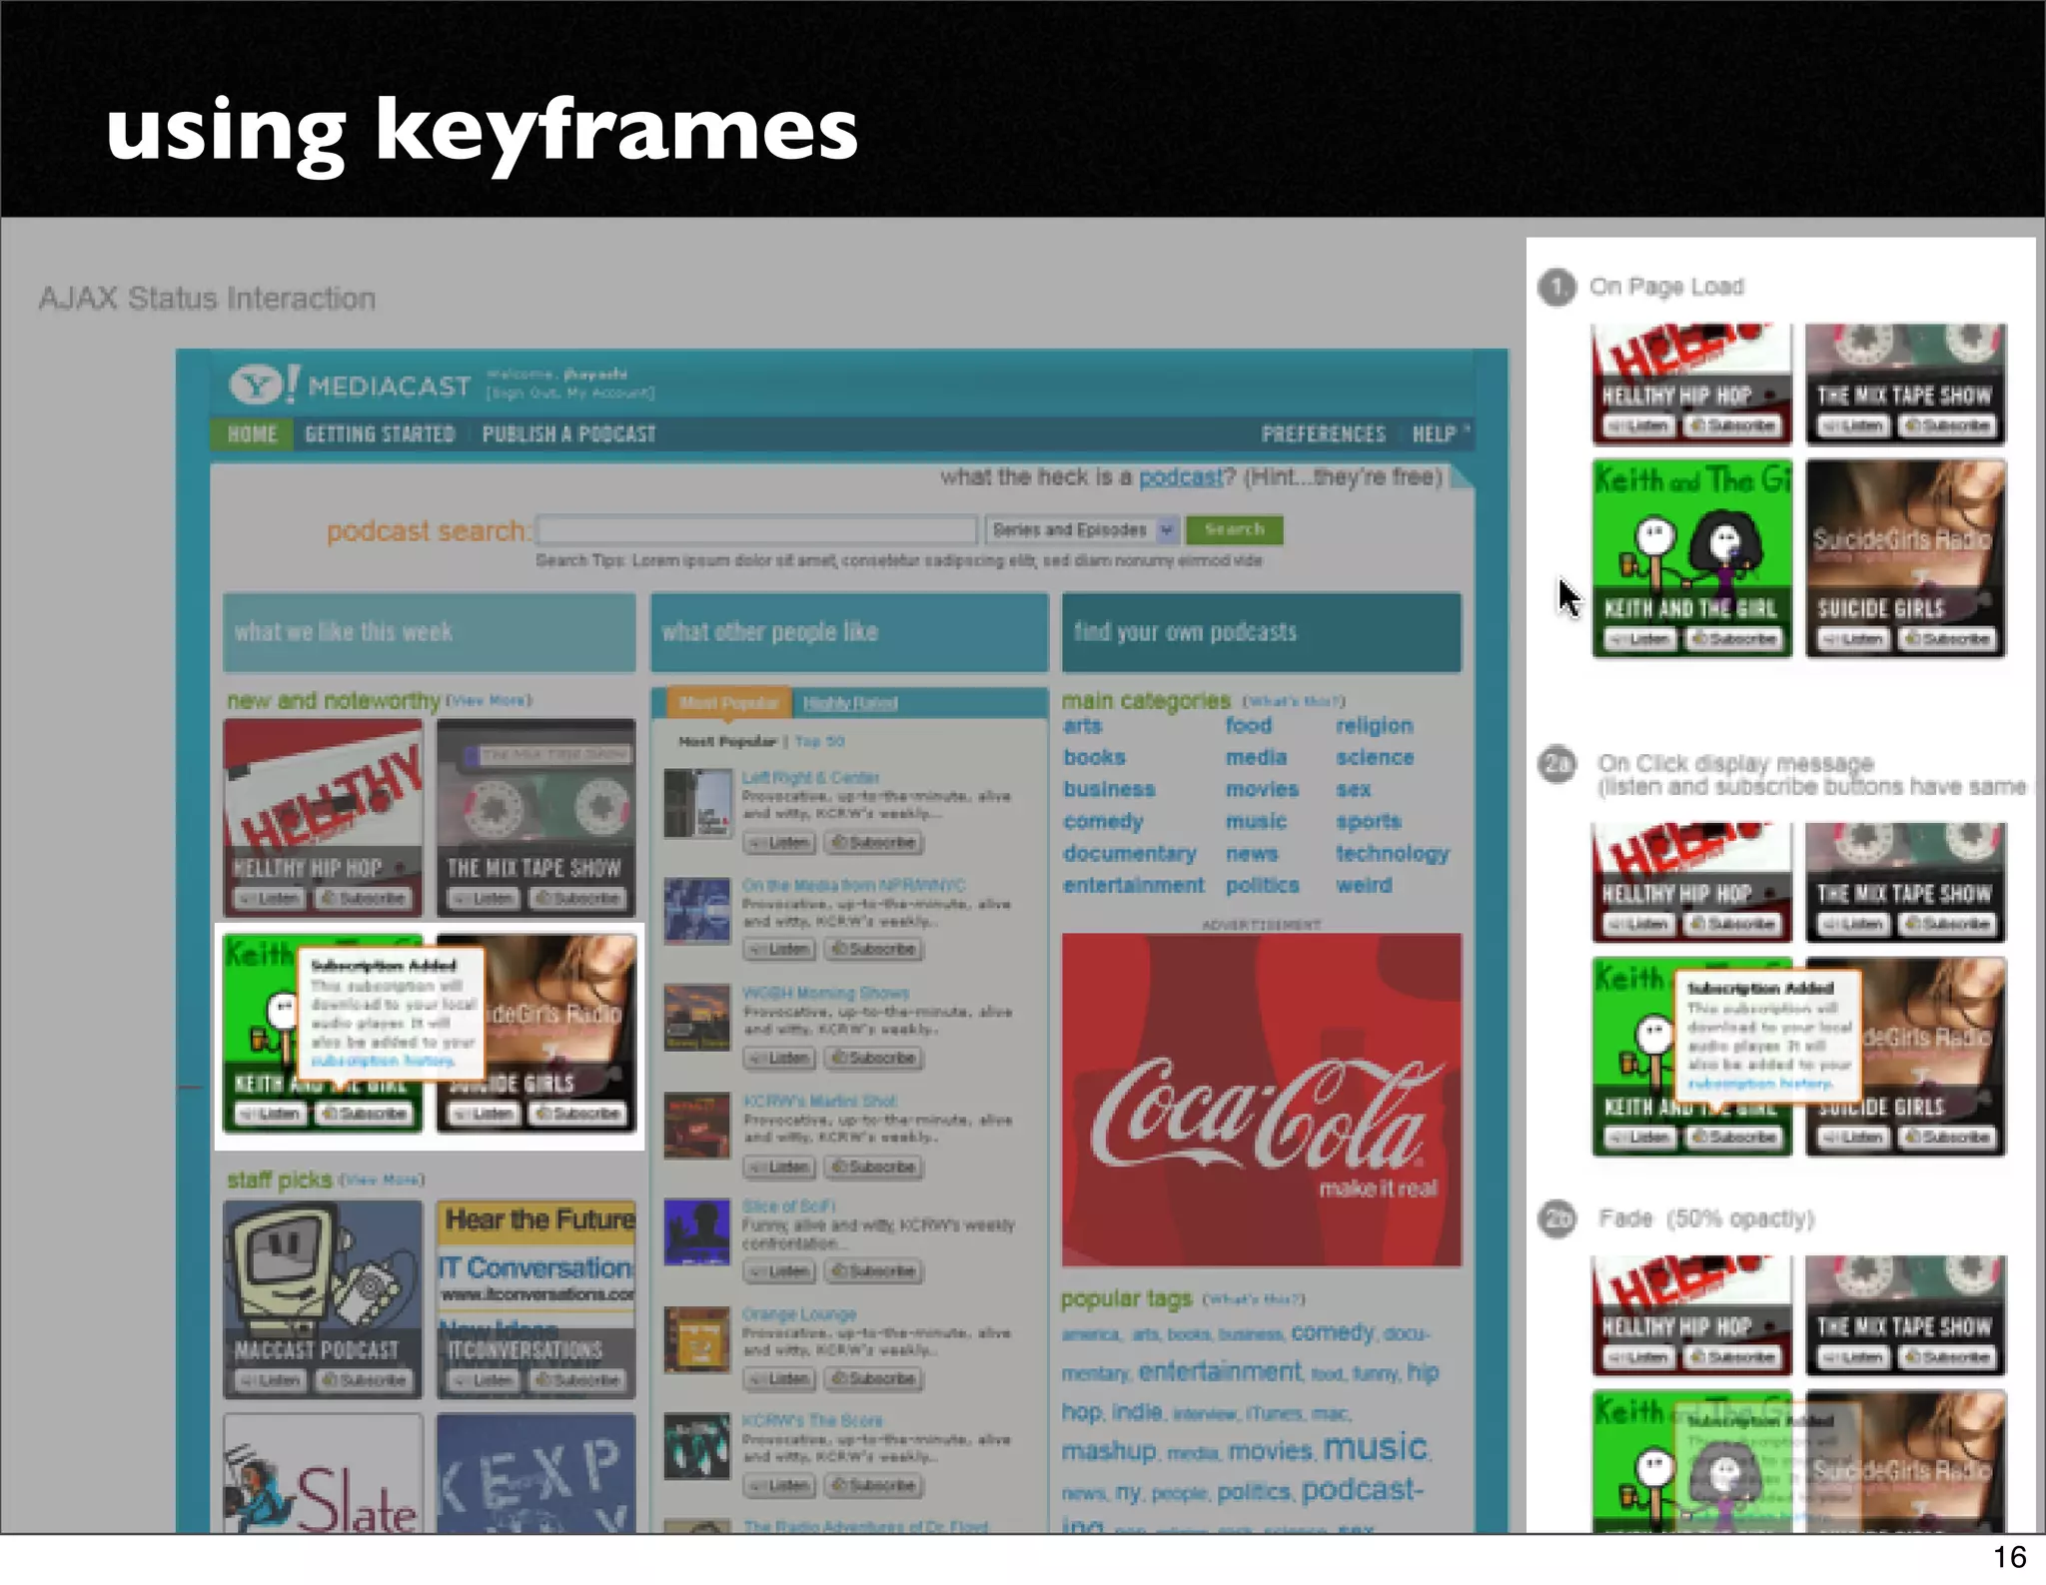Click Listen under ITConversations tile
The width and height of the screenshot is (2046, 1585).
tap(483, 1380)
